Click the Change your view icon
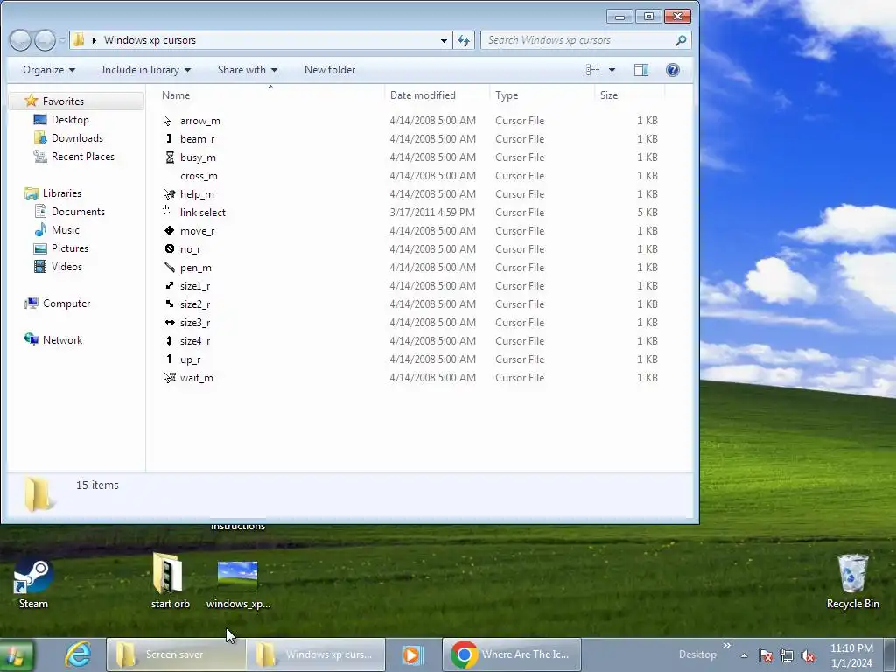The width and height of the screenshot is (896, 672). click(593, 70)
